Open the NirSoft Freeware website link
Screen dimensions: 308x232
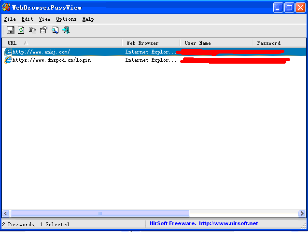point(204,223)
